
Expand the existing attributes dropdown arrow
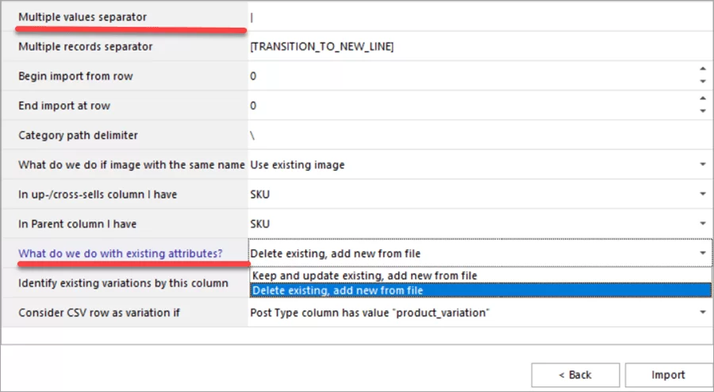pos(702,253)
